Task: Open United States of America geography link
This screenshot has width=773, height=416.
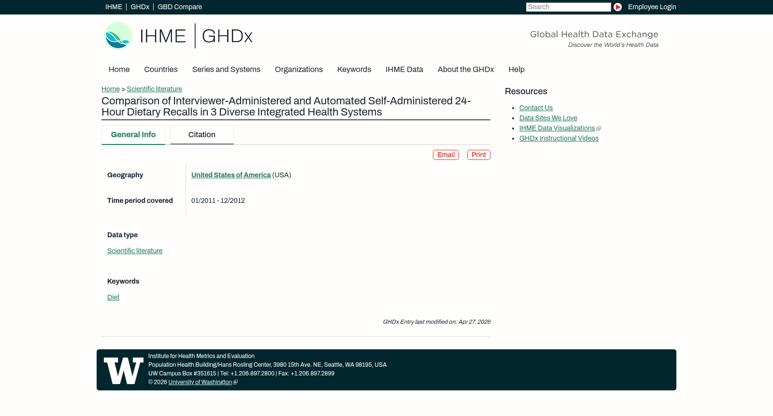Action: click(x=231, y=175)
